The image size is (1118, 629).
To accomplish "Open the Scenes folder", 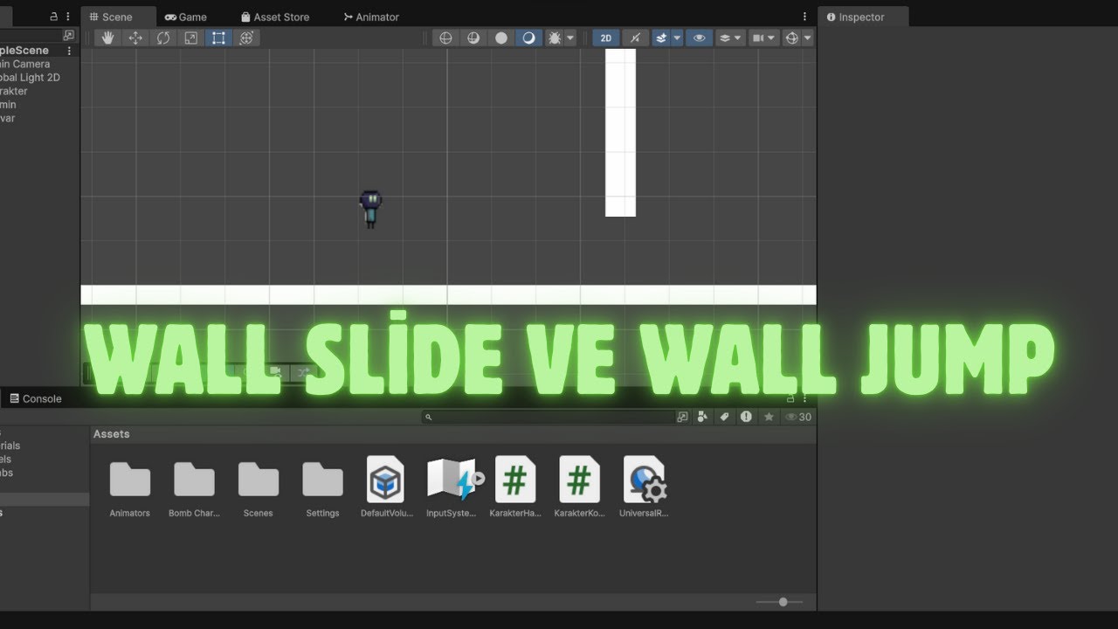I will coord(259,487).
